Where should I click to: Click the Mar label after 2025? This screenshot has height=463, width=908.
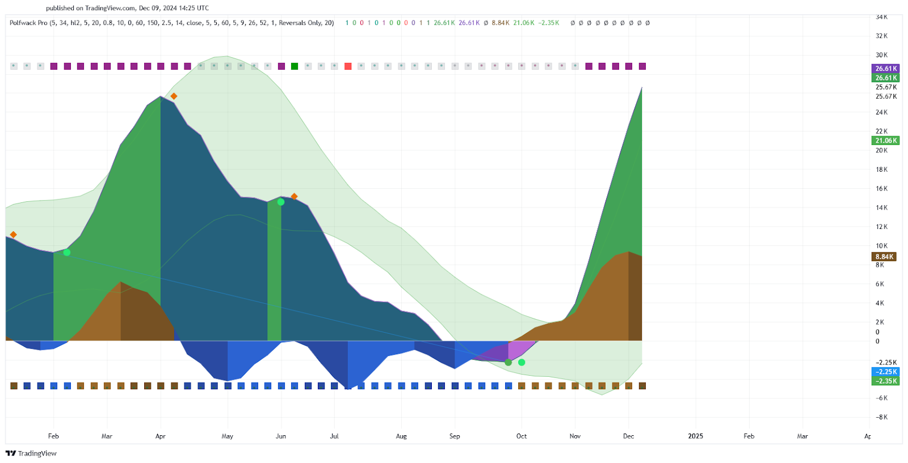pos(802,436)
